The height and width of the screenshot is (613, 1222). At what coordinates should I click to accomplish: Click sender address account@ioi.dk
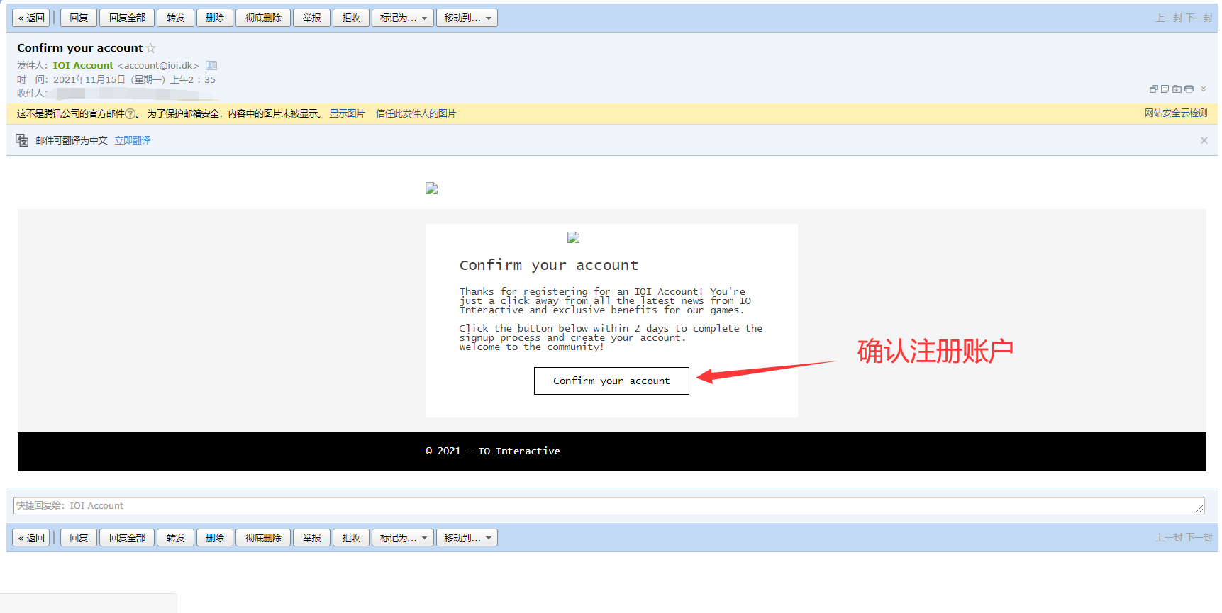158,65
